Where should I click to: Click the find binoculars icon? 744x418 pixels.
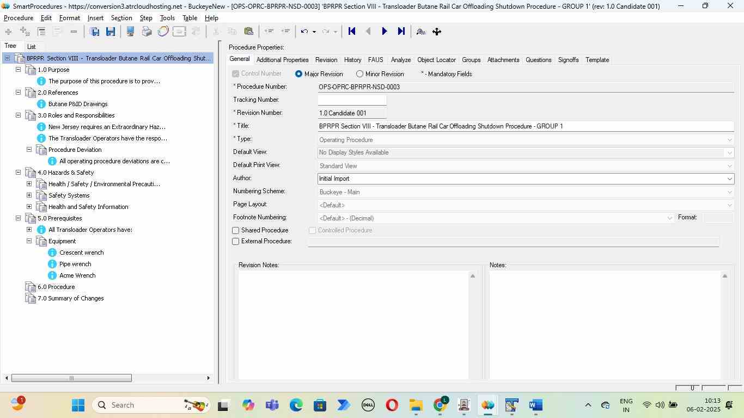coord(421,32)
